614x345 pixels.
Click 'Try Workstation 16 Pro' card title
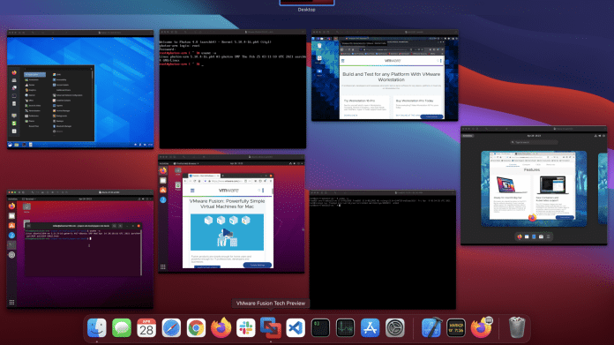pos(359,101)
